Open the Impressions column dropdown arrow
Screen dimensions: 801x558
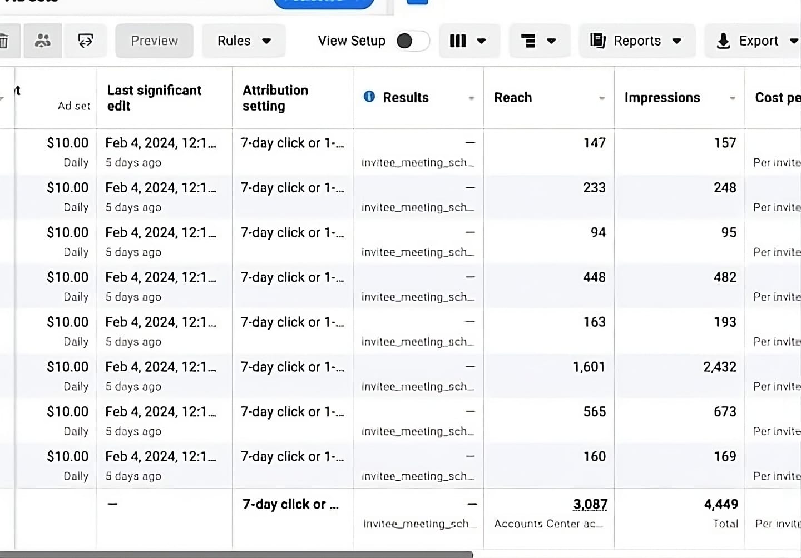pos(733,98)
